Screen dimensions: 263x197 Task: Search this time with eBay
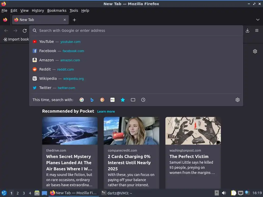click(112, 100)
